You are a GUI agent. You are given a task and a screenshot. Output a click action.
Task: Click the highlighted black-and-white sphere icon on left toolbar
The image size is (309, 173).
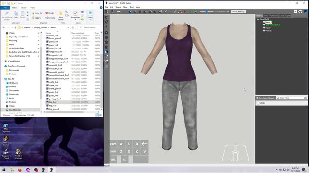point(106,52)
